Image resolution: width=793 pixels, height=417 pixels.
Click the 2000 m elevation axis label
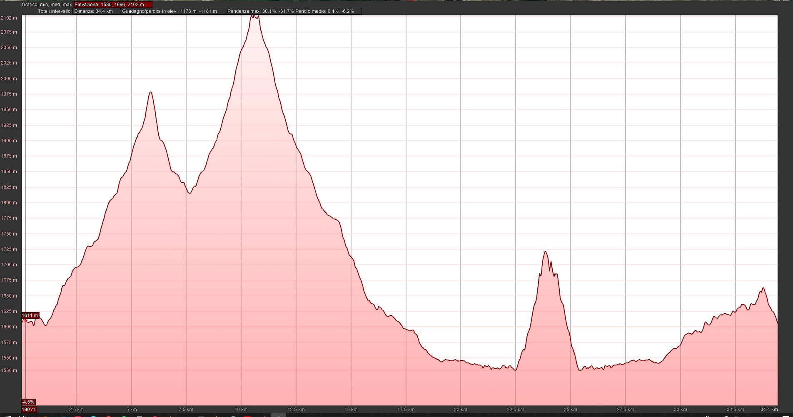(9, 79)
